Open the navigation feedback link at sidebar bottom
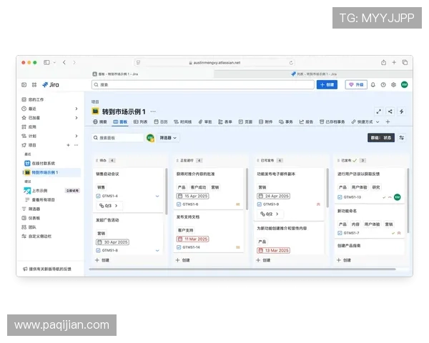Image resolution: width=429 pixels, height=343 pixels. [47, 269]
